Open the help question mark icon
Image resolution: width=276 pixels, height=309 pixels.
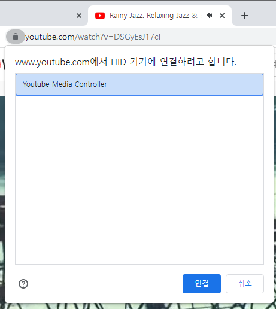tap(23, 284)
